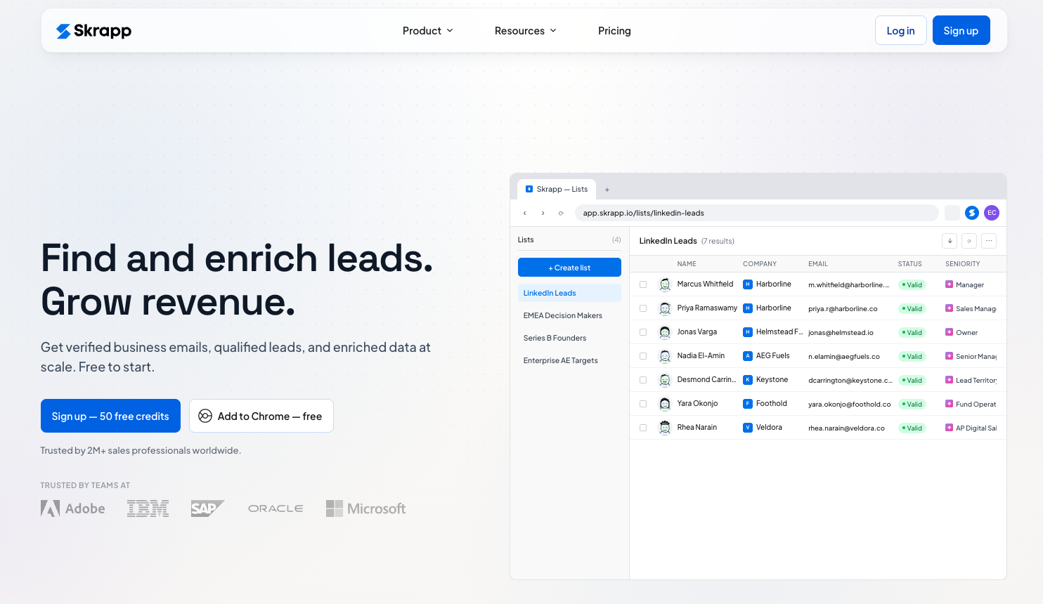
Task: Click the Chrome icon in Add to Chrome button
Action: tap(205, 416)
